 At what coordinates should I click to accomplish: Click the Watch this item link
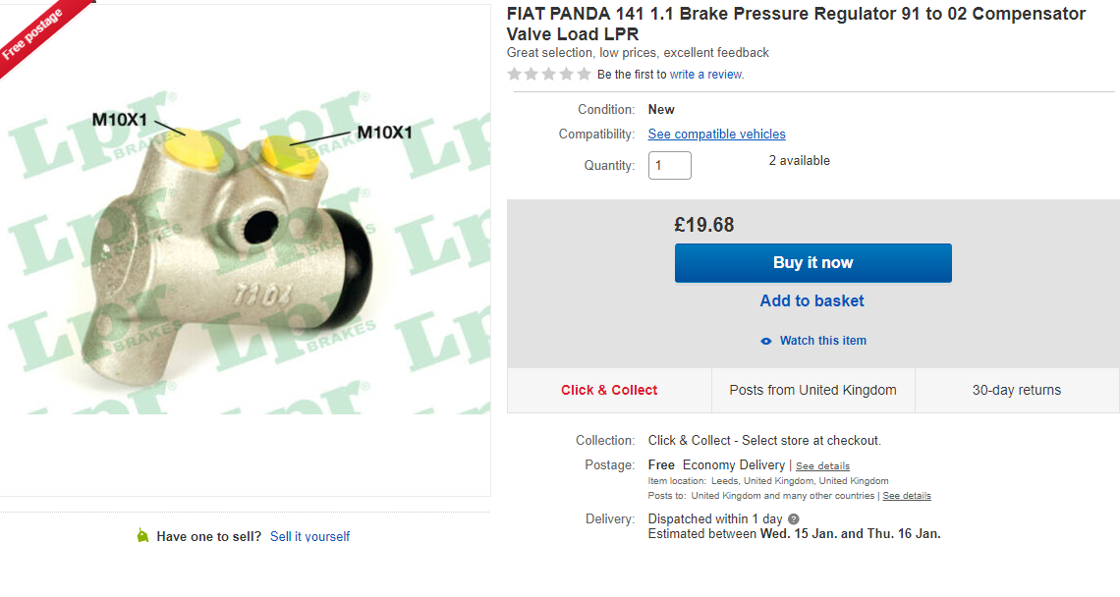pyautogui.click(x=823, y=341)
